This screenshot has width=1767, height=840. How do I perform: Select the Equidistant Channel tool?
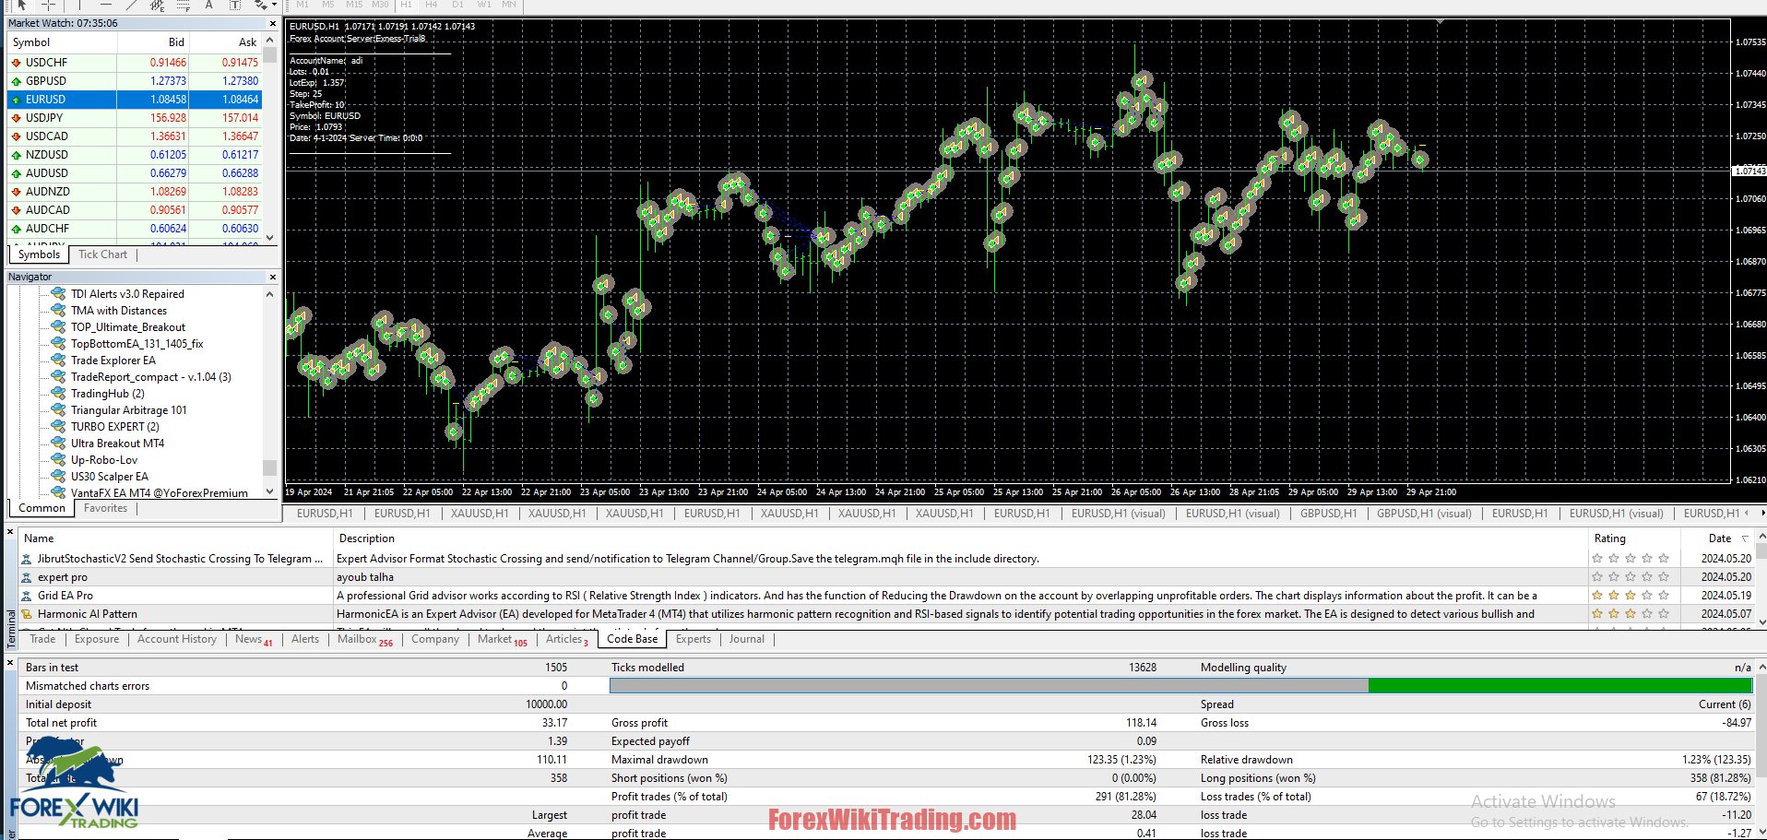click(x=158, y=6)
